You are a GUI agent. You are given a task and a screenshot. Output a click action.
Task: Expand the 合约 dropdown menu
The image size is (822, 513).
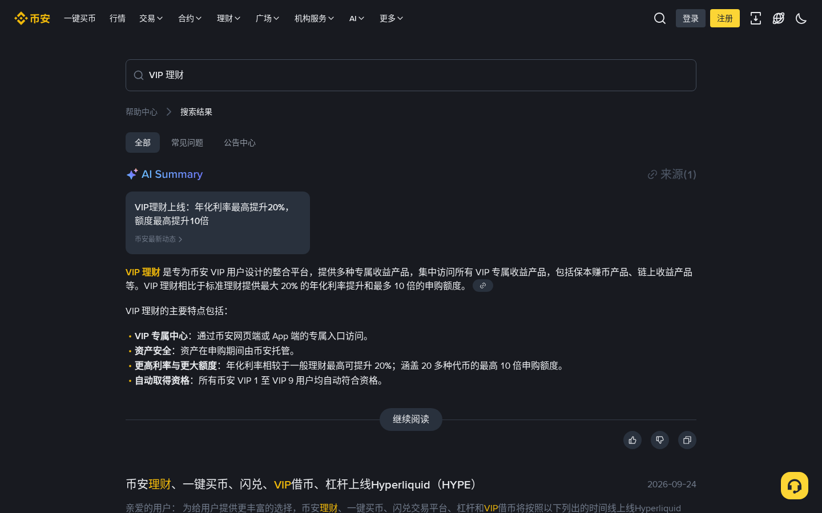coord(190,18)
